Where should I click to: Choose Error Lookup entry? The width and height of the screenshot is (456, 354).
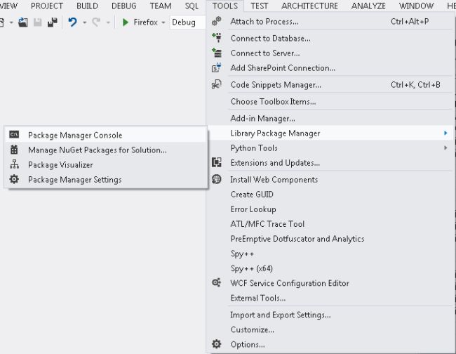[330, 209]
